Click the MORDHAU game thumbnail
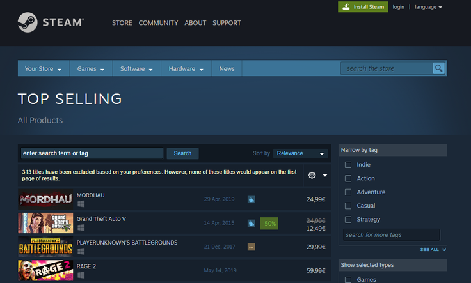Viewport: 471px width, 283px height. tap(45, 199)
